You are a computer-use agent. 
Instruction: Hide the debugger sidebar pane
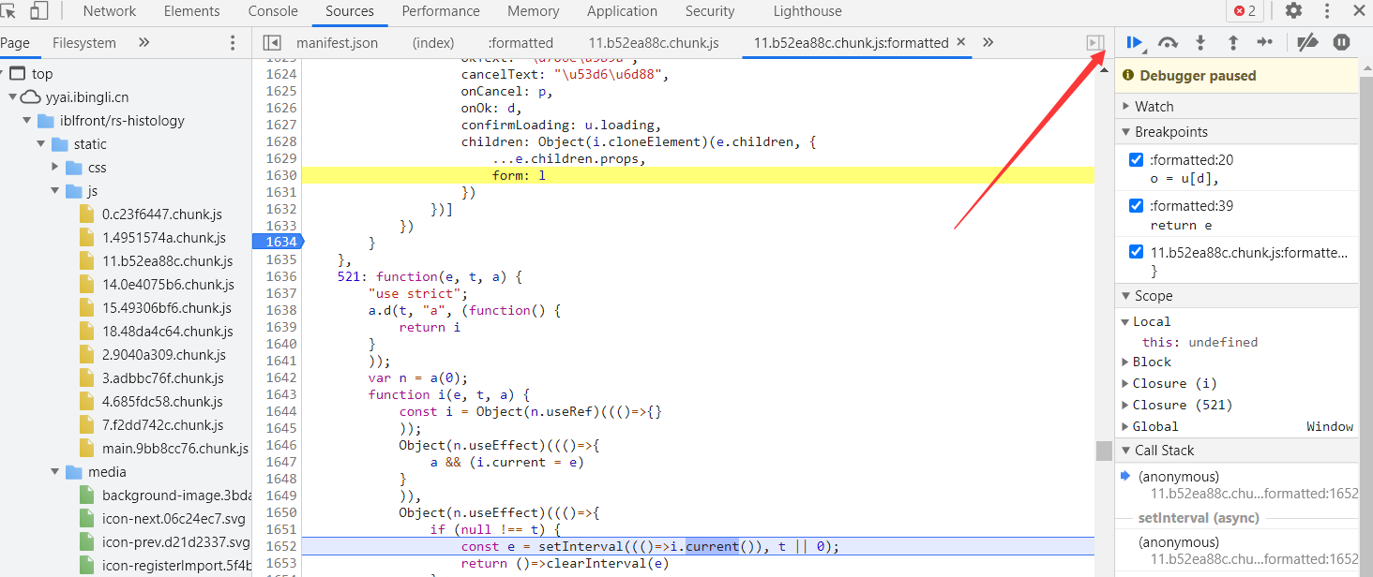pyautogui.click(x=1094, y=43)
